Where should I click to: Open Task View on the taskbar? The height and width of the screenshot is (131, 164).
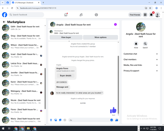[x=9, y=128]
